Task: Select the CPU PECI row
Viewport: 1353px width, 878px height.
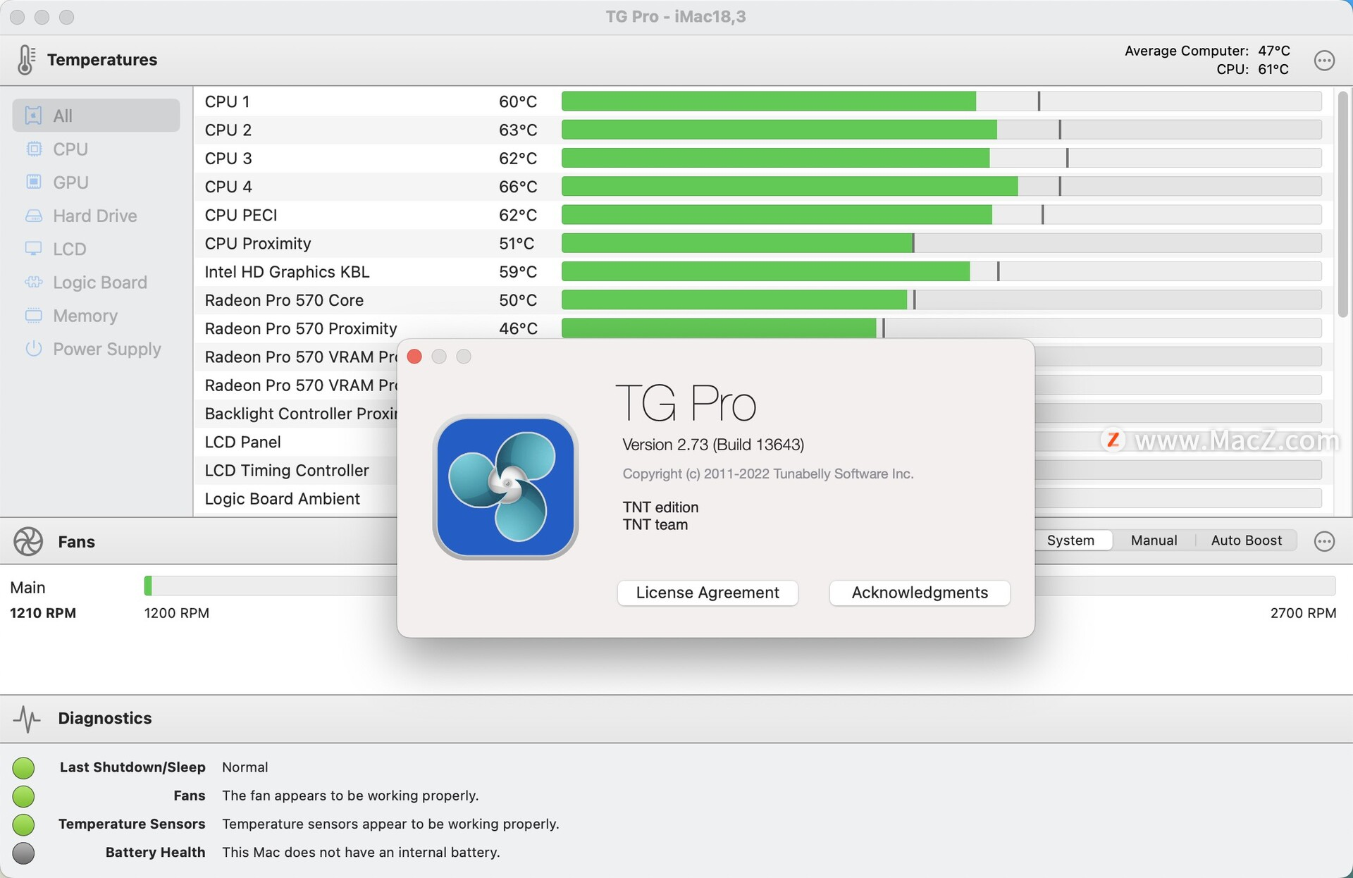Action: click(763, 215)
